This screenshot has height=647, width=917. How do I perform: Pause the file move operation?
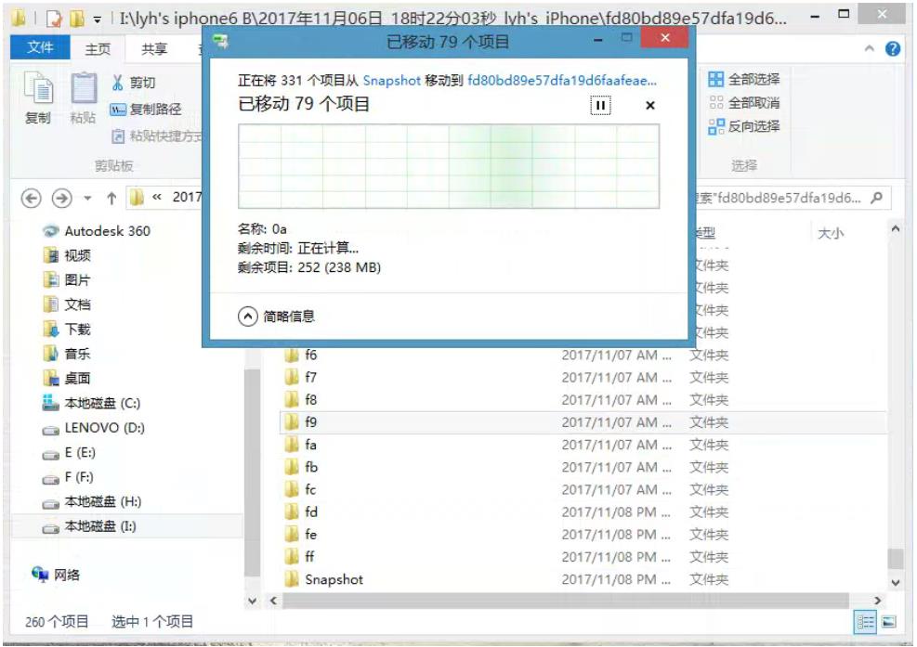click(x=600, y=106)
